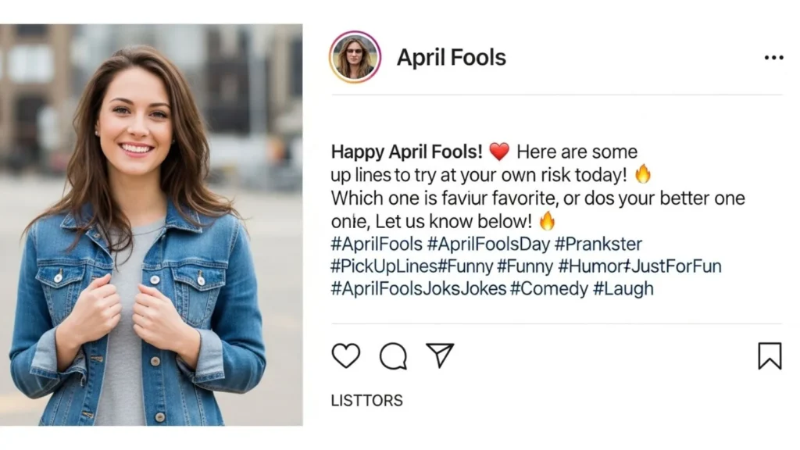Click the post photo of the woman
Image resolution: width=800 pixels, height=450 pixels.
point(152,225)
